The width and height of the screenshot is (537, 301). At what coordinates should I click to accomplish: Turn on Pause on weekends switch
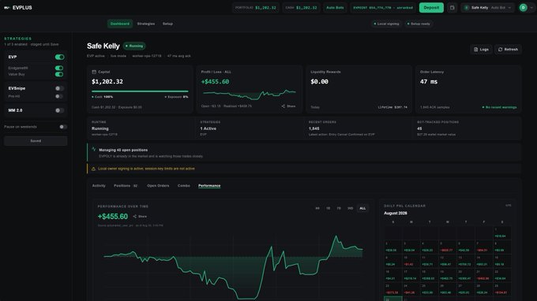tap(63, 127)
